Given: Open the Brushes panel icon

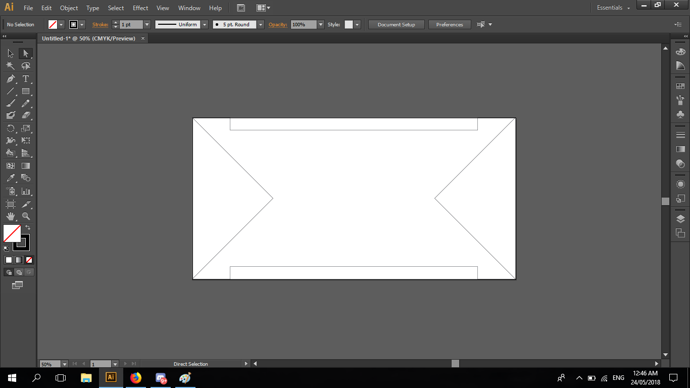Looking at the screenshot, I should 680,100.
